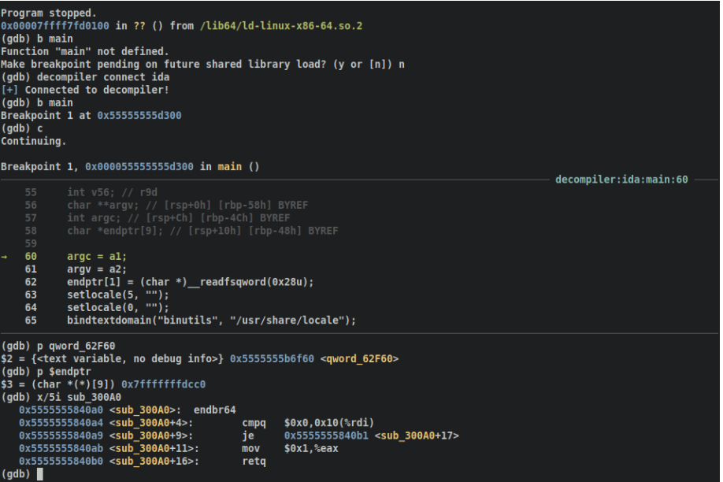Viewport: 723px width, 482px height.
Task: Click the <qword_62F60> symbol in $2 output
Action: [x=360, y=359]
